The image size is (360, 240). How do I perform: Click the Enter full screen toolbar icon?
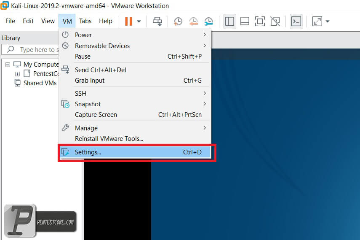(x=260, y=22)
